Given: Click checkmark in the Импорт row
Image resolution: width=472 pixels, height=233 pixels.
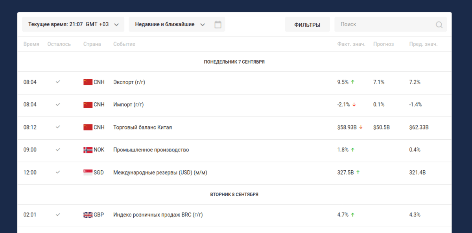Looking at the screenshot, I should click(x=58, y=105).
